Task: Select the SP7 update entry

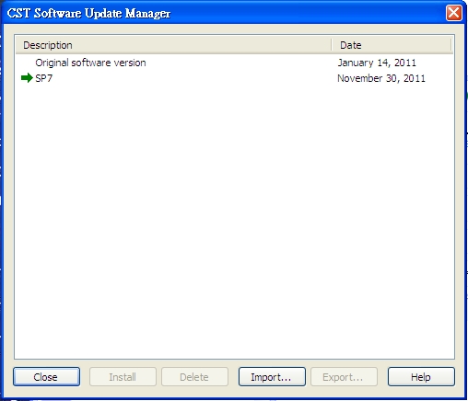Action: click(x=44, y=78)
